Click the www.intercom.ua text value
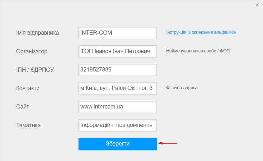Screen dimensions: 263x161 coord(101,107)
